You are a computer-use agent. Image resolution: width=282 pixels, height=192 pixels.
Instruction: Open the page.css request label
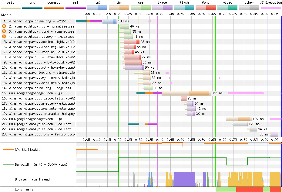point(36,88)
